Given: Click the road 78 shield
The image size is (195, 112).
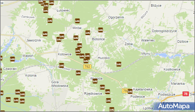Looking at the screenshot, I should pyautogui.click(x=186, y=94).
